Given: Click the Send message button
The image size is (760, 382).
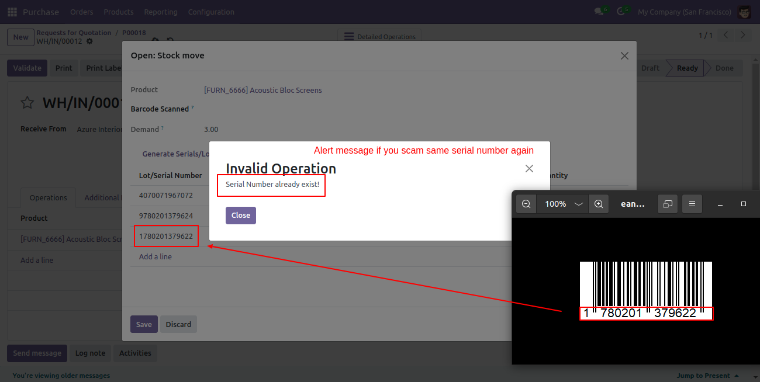Looking at the screenshot, I should click(x=37, y=353).
